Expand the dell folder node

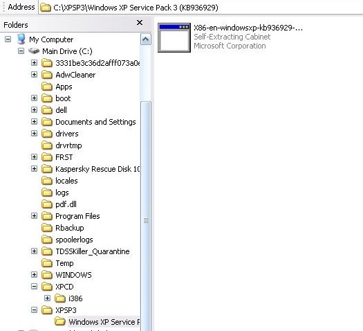tap(34, 109)
